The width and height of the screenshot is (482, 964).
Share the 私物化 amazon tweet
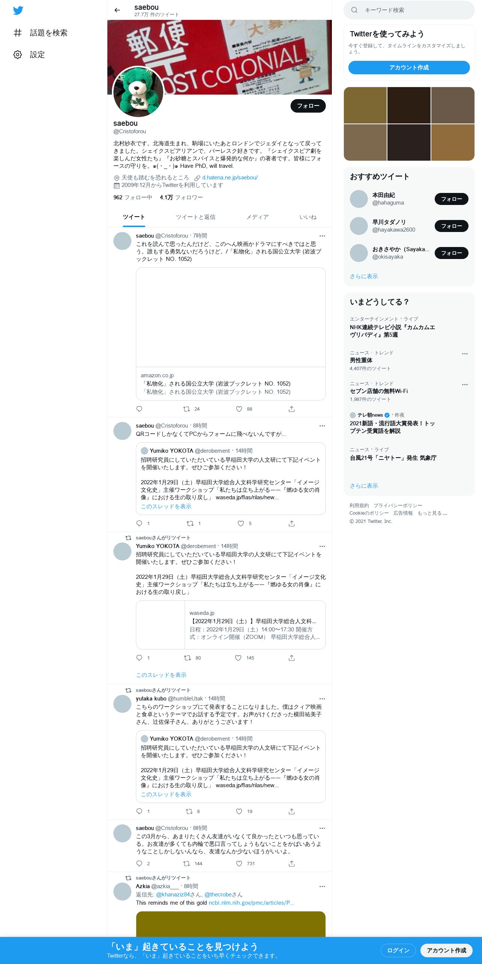292,409
